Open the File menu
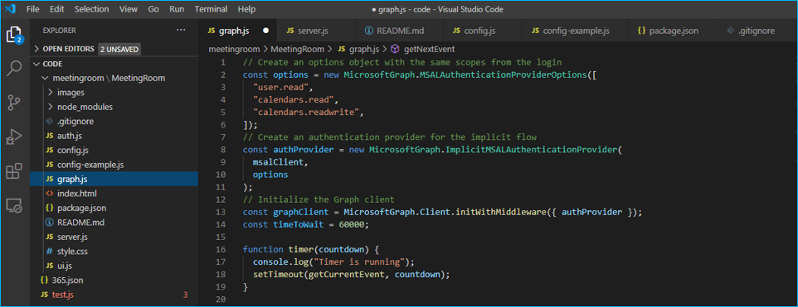This screenshot has width=798, height=307. coord(32,9)
